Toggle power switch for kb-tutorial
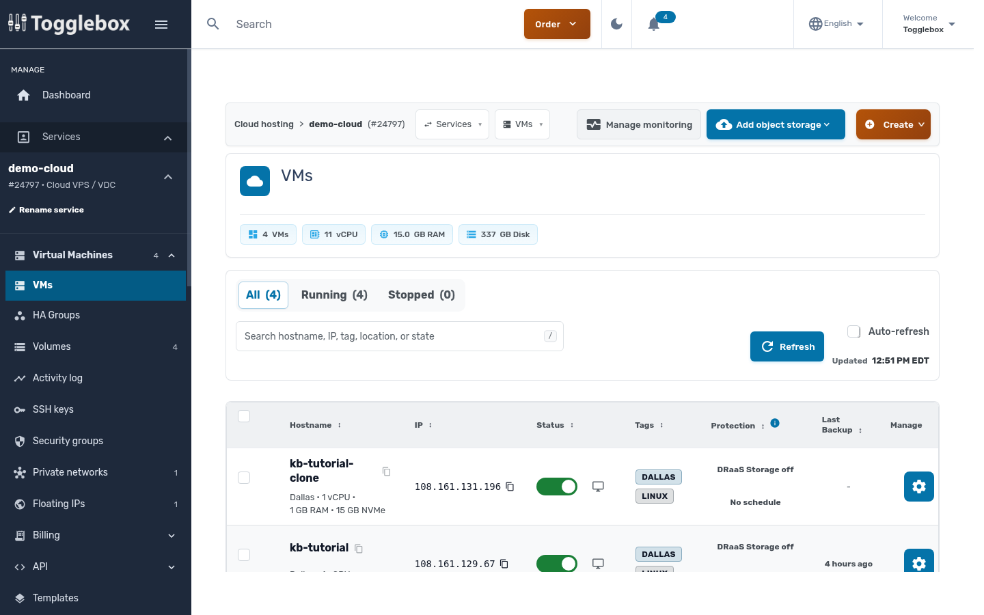Screen dimensions: 984x615 click(557, 564)
